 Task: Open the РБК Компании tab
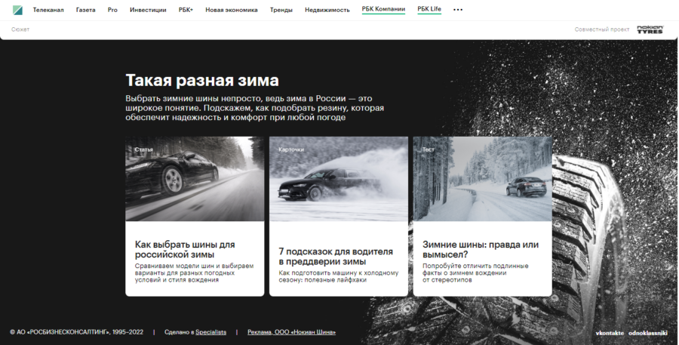(383, 10)
